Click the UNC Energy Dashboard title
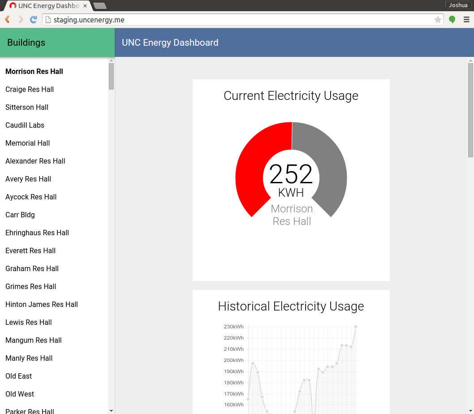Viewport: 474px width, 414px height. point(170,43)
